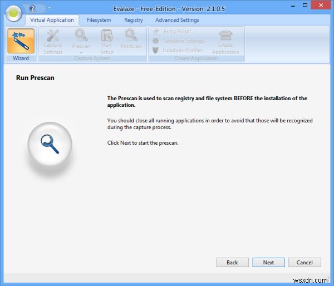Open Sandbox Settings in ribbon
The width and height of the screenshot is (334, 286).
179,41
